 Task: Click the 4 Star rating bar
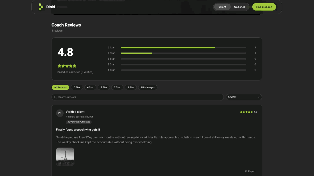[183, 53]
